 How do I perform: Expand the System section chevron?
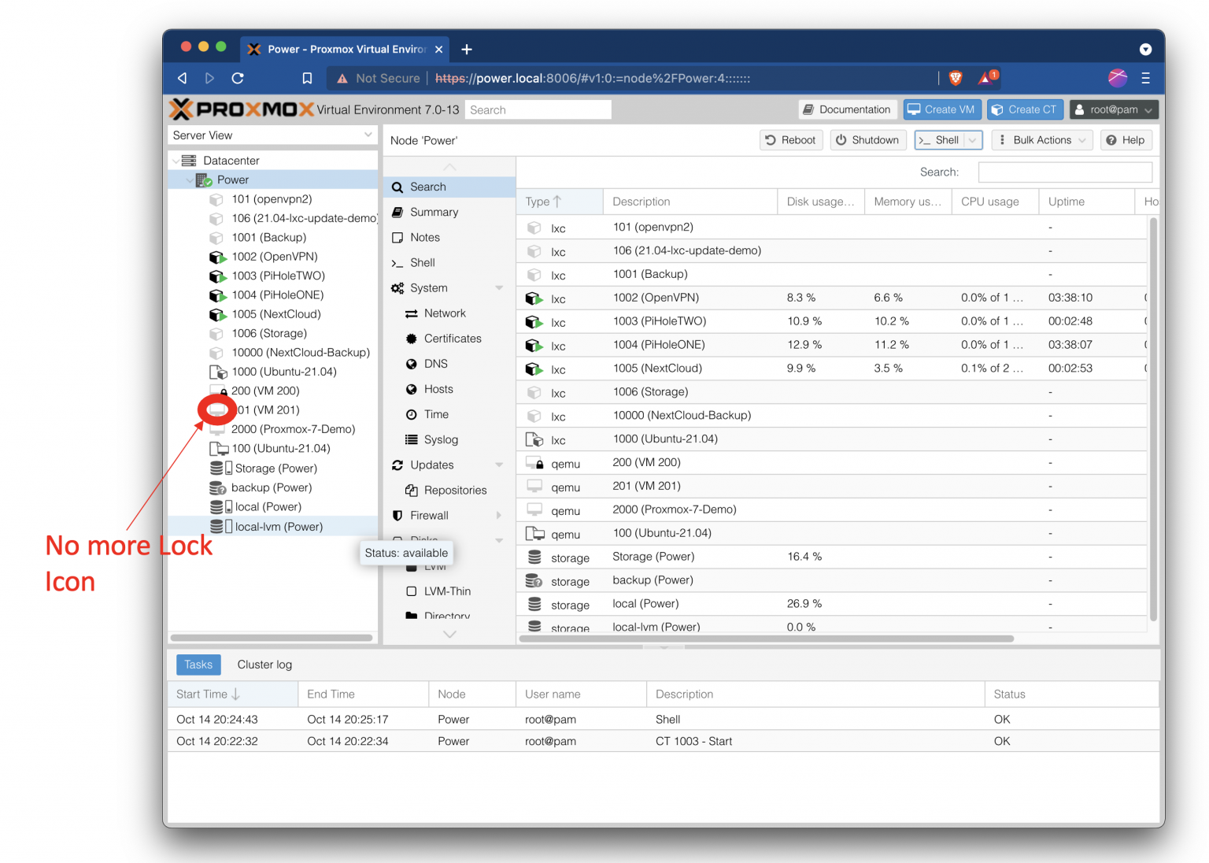499,287
